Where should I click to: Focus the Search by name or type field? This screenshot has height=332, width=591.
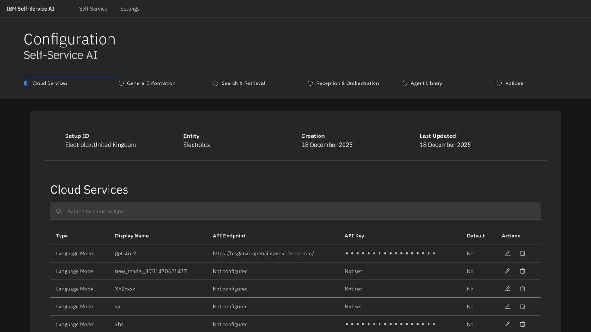coord(295,212)
